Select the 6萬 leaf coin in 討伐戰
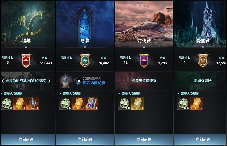Image resolution: width=227 pixels, height=146 pixels. point(124,103)
